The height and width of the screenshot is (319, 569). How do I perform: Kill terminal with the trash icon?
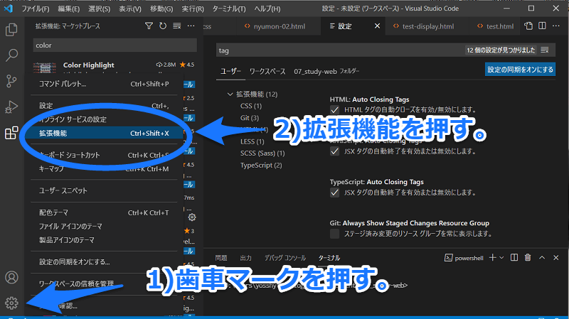(x=528, y=257)
